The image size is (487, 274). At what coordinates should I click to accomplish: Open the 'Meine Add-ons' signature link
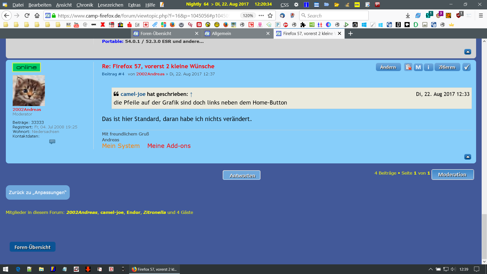click(x=169, y=146)
